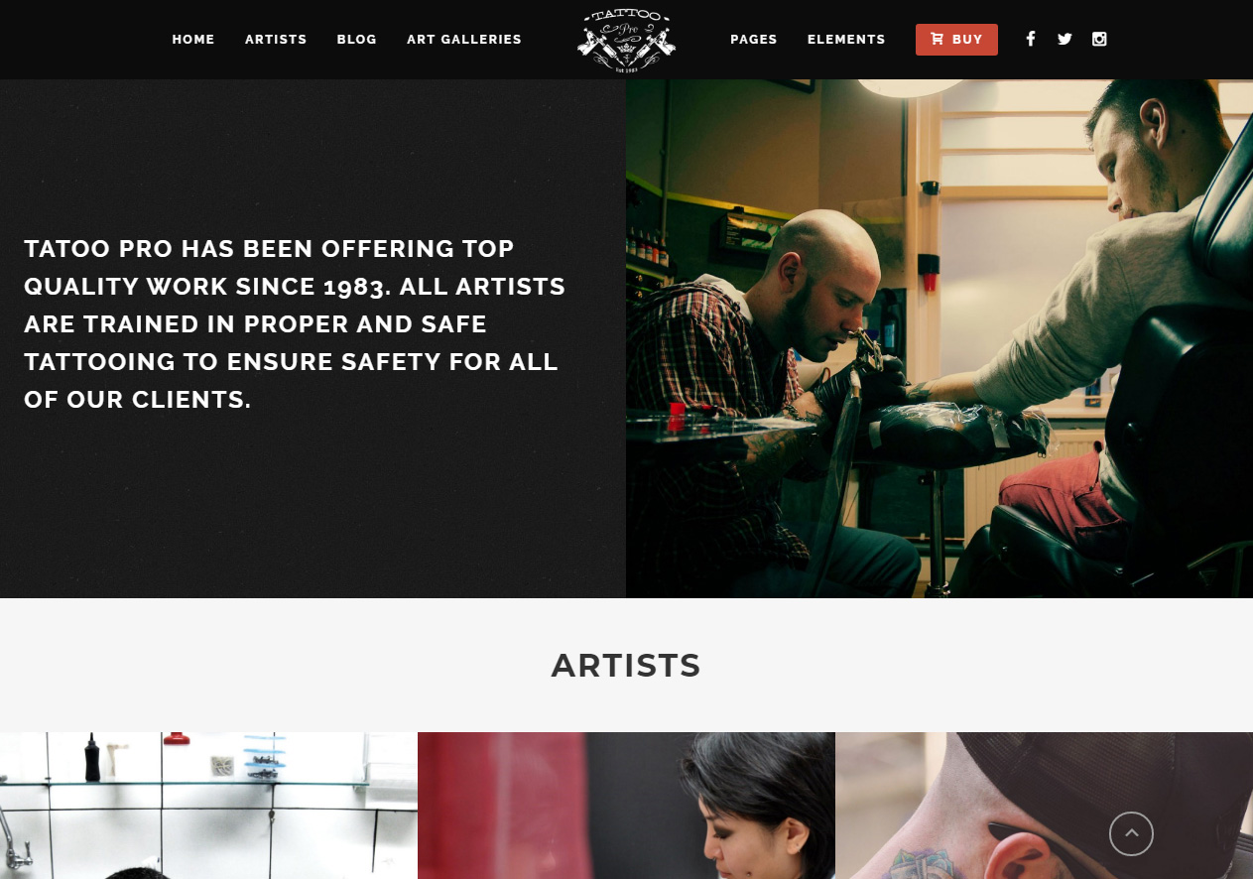Open the neck tattoo artist thumbnail
Image resolution: width=1253 pixels, height=879 pixels.
point(1044,806)
